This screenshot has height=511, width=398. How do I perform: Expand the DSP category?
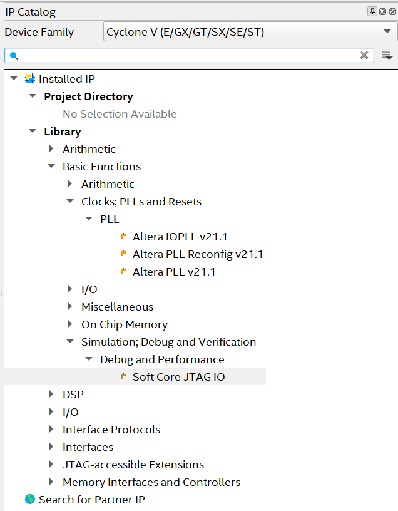[x=51, y=394]
